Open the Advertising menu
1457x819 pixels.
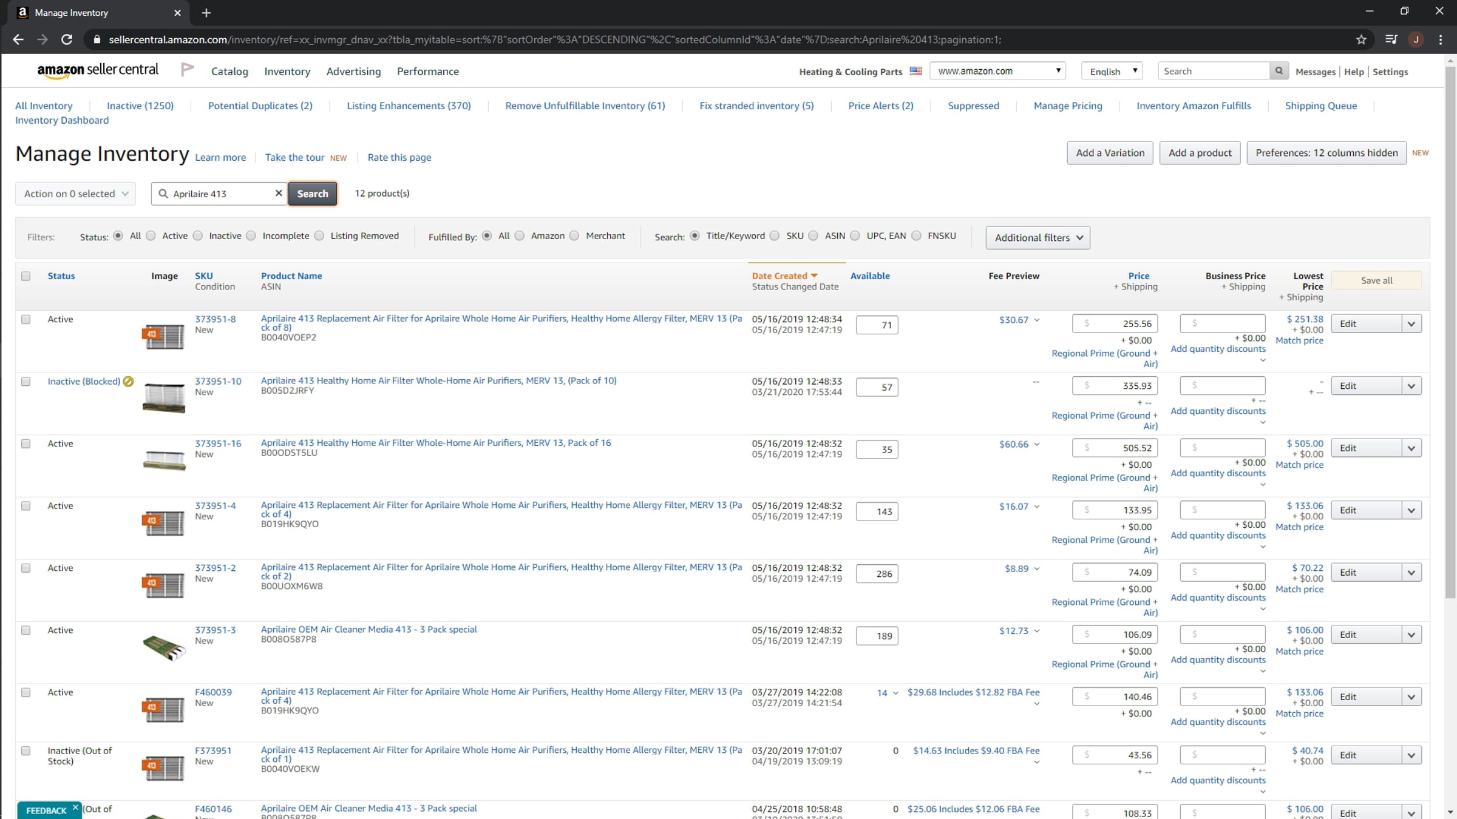click(x=354, y=71)
